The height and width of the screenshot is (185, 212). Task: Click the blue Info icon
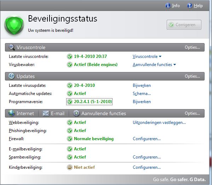point(168,6)
